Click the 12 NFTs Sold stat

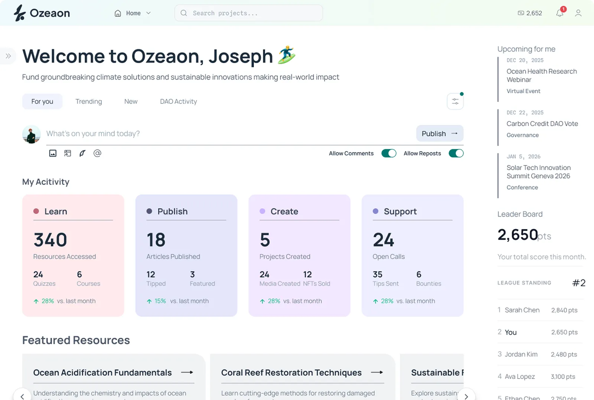pos(316,279)
